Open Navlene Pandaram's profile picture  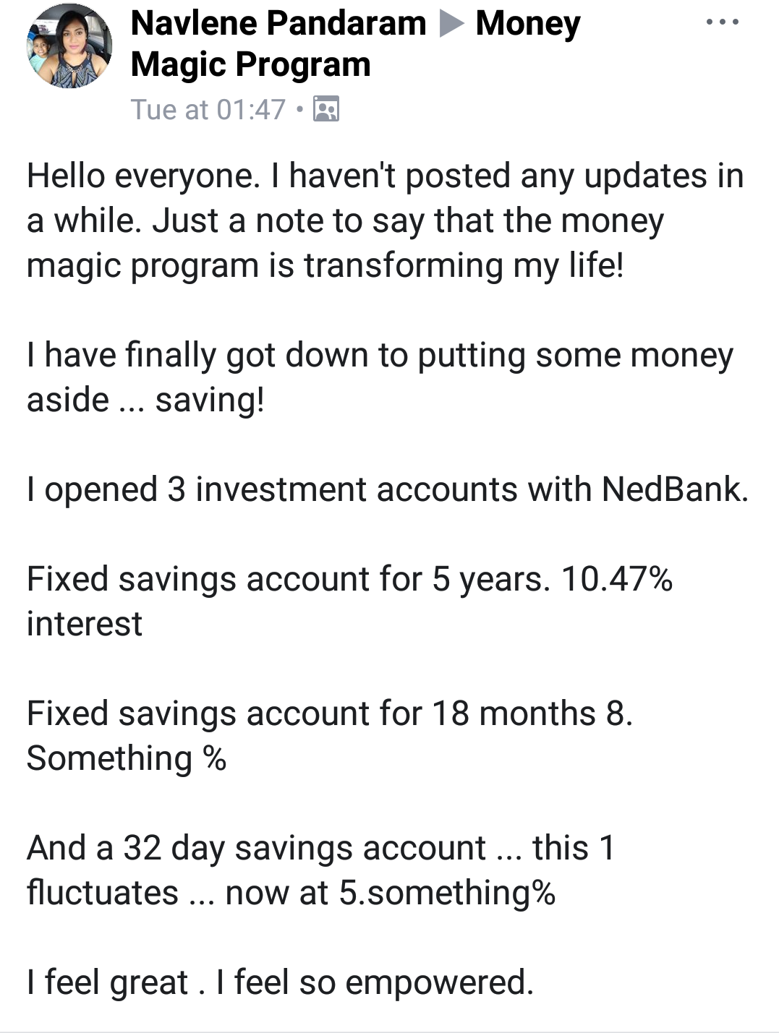coord(69,46)
